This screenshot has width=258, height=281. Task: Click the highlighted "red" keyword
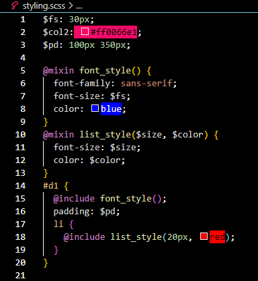coord(217,237)
